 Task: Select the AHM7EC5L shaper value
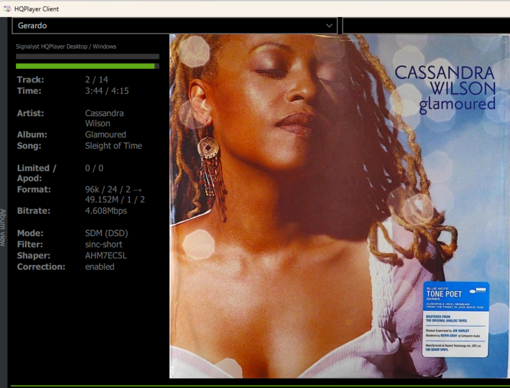click(106, 255)
